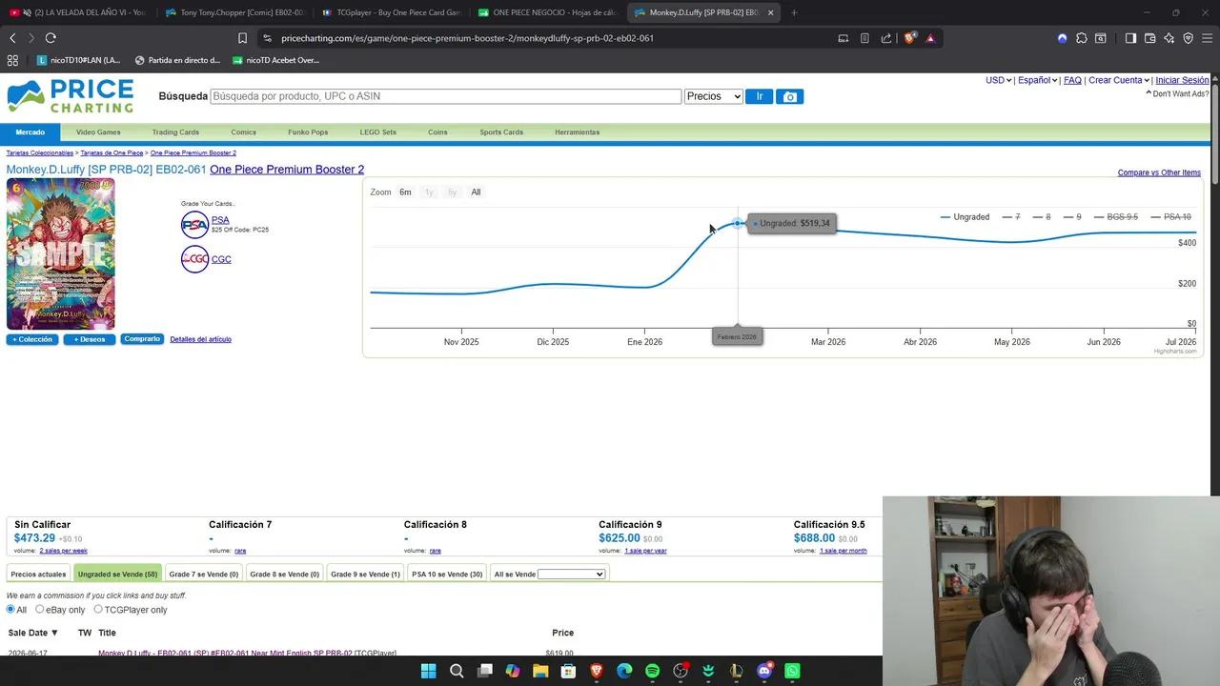
Task: Toggle grade 8 series in chart legend
Action: pyautogui.click(x=1042, y=217)
